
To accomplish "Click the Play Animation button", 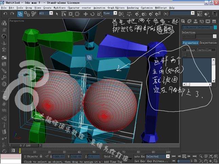I will [184, 156].
